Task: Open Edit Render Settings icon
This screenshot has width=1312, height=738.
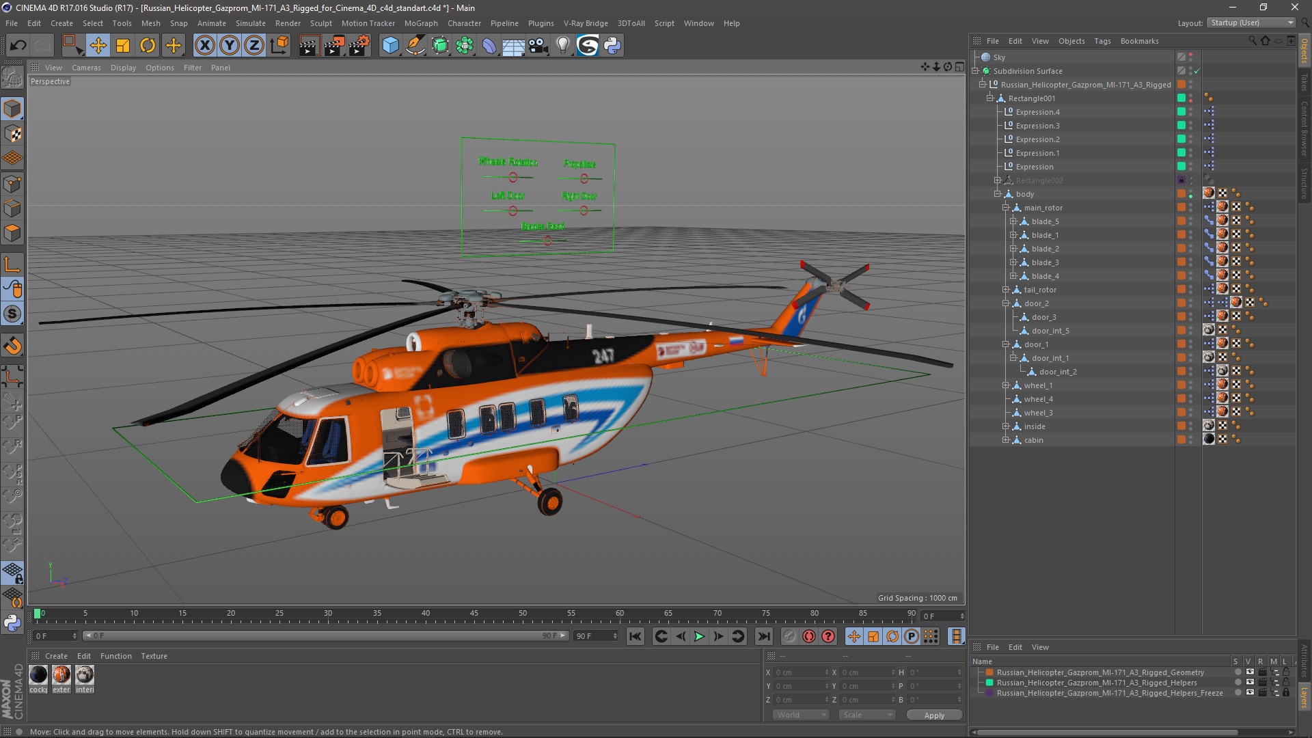Action: 359,46
